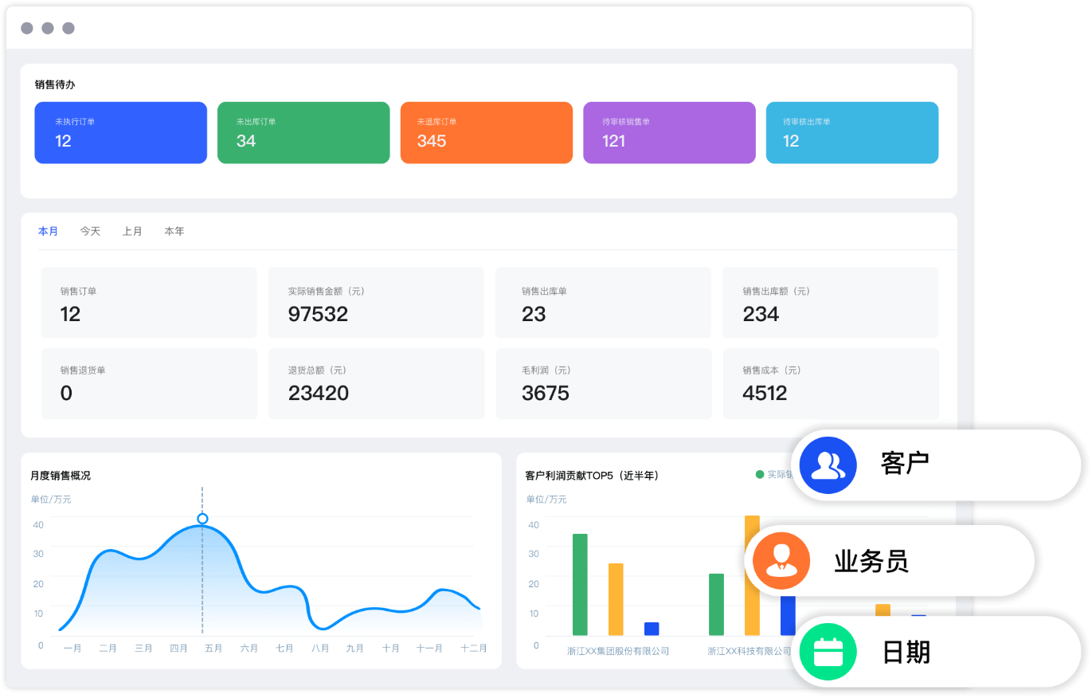This screenshot has width=1092, height=698.
Task: Switch to the 上月 tab
Action: 132,231
